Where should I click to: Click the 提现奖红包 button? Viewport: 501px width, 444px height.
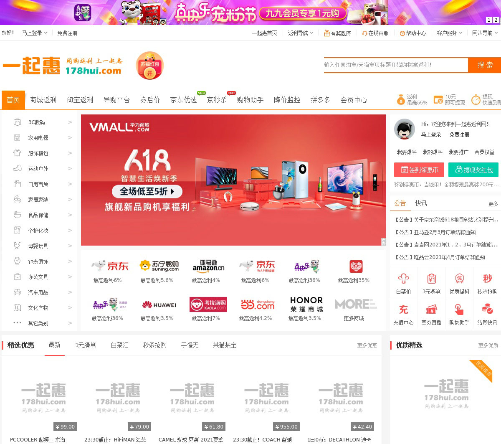coord(473,170)
